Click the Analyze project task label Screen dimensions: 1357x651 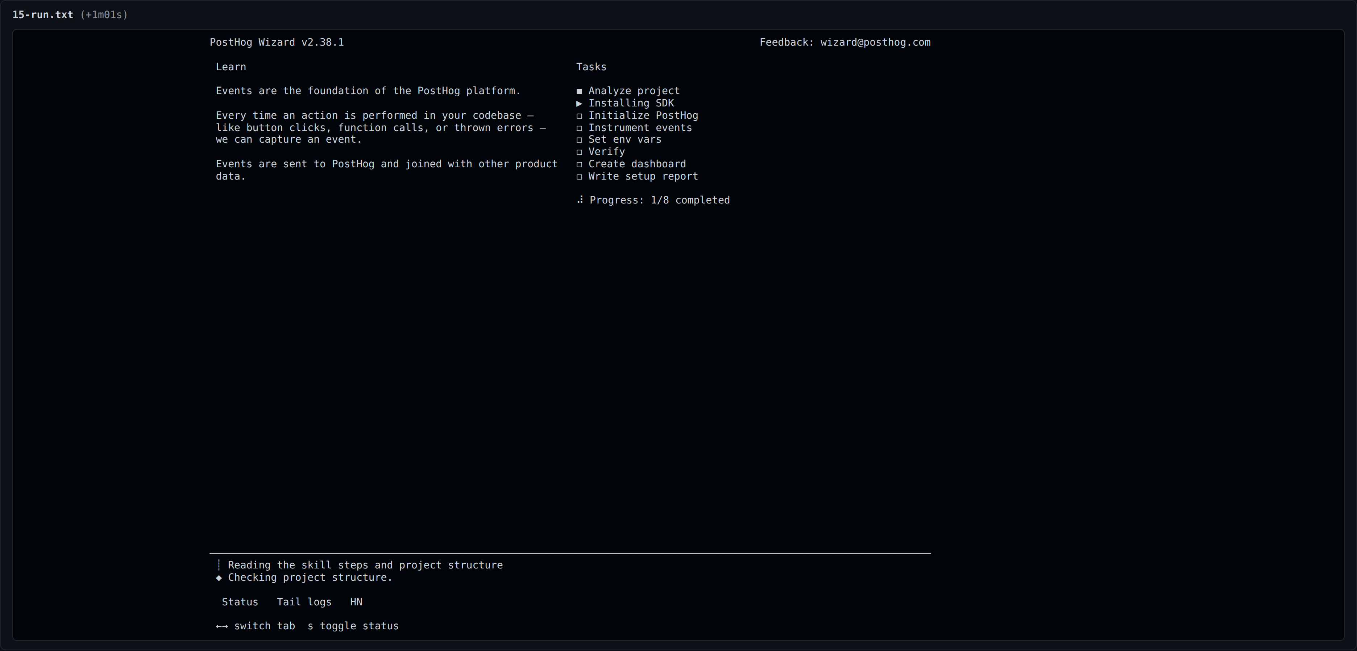634,91
